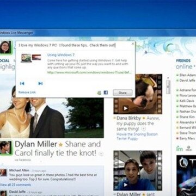
Task: Click the star next to Dana Birkby
Action: point(144,118)
